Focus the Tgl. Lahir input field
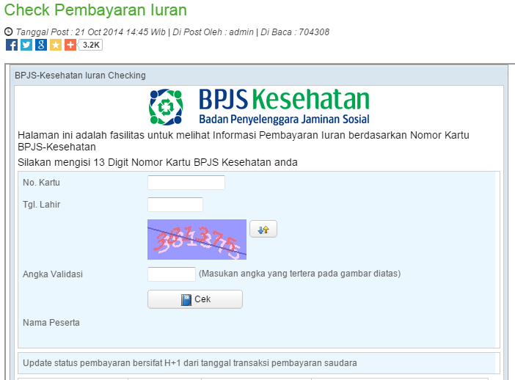The image size is (515, 380). 175,205
